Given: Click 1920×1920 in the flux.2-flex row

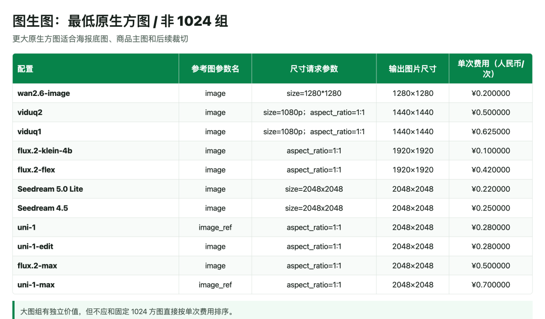Looking at the screenshot, I should (413, 170).
